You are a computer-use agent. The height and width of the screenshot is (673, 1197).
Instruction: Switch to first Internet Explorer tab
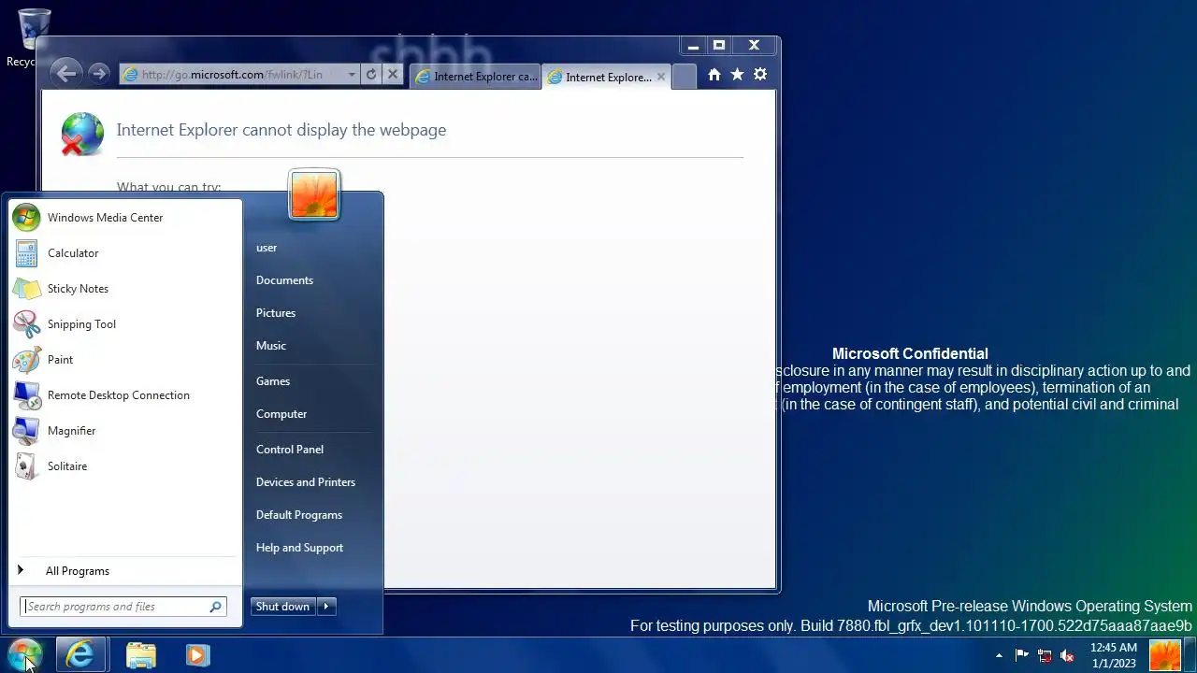click(476, 77)
